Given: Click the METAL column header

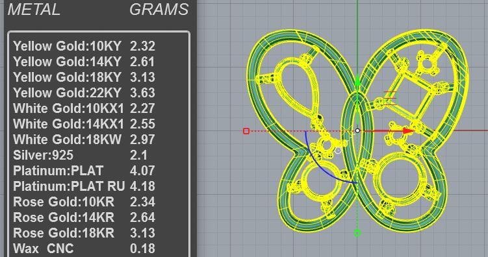Looking at the screenshot, I should (34, 9).
